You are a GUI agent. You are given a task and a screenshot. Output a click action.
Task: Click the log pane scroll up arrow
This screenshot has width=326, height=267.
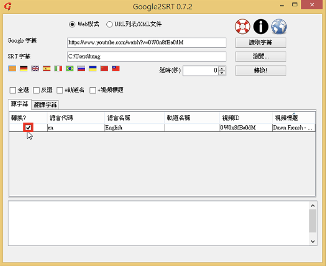(x=313, y=206)
